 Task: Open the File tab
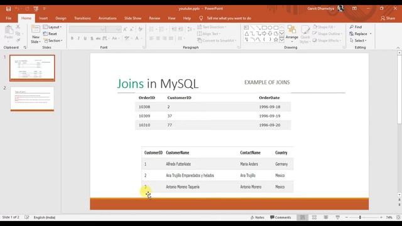pos(8,18)
